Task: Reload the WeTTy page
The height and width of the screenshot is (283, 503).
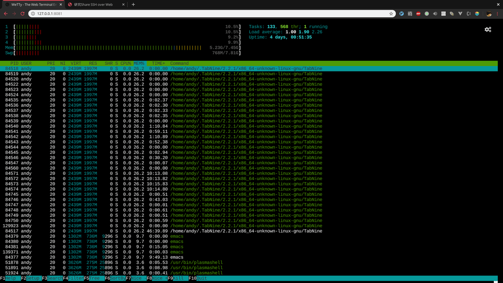Action: pos(22,14)
